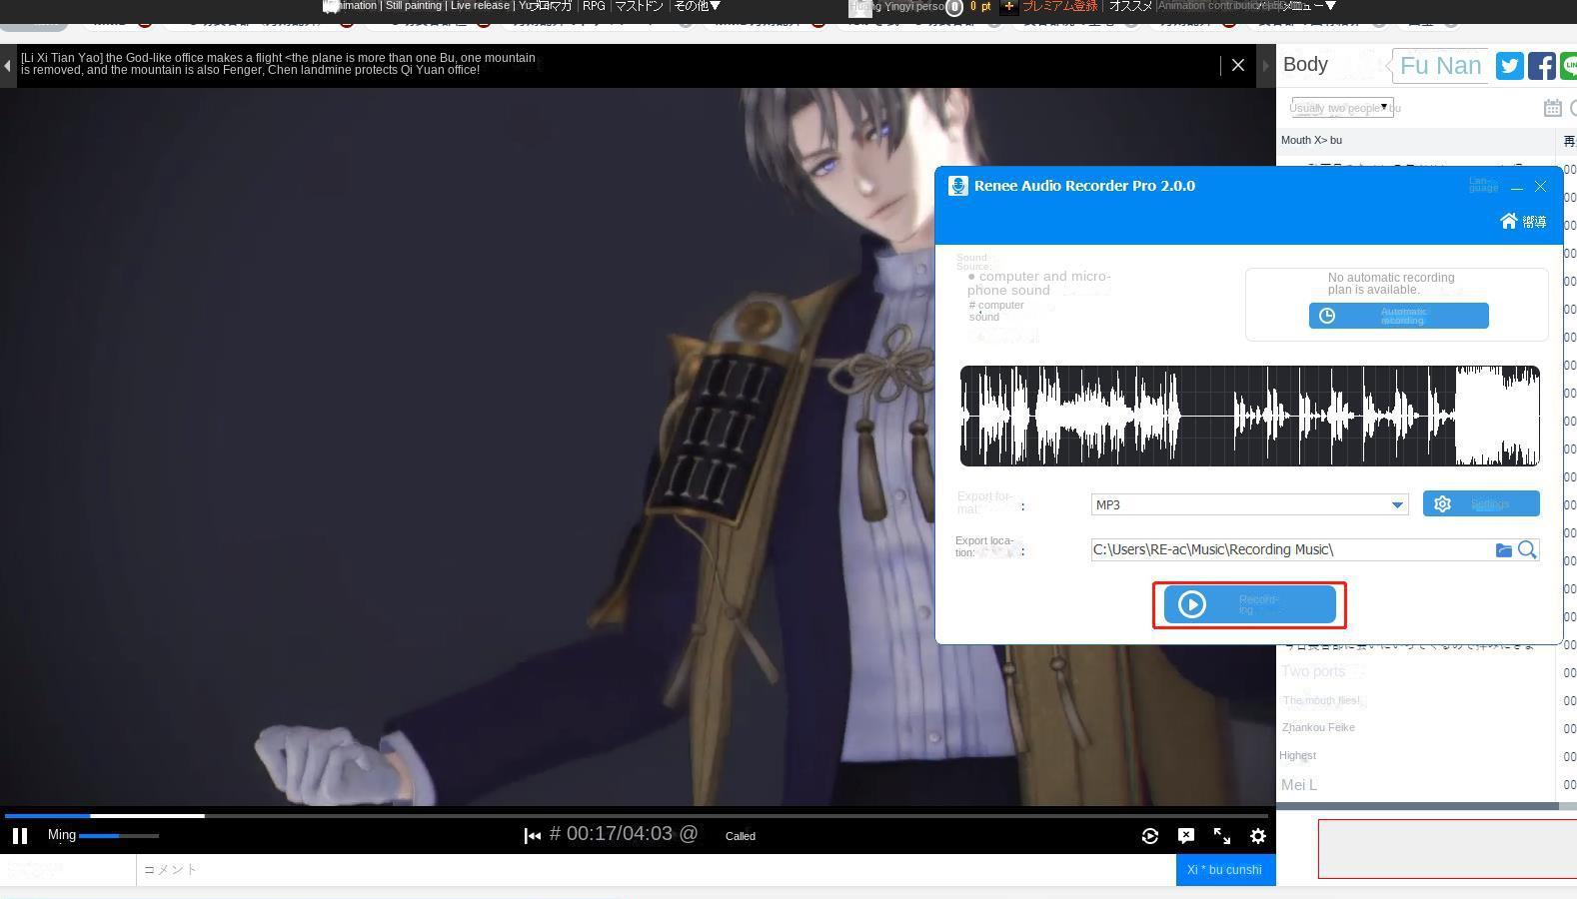Browse for export folder in Renee recorder
Viewport: 1577px width, 899px height.
pos(1503,549)
